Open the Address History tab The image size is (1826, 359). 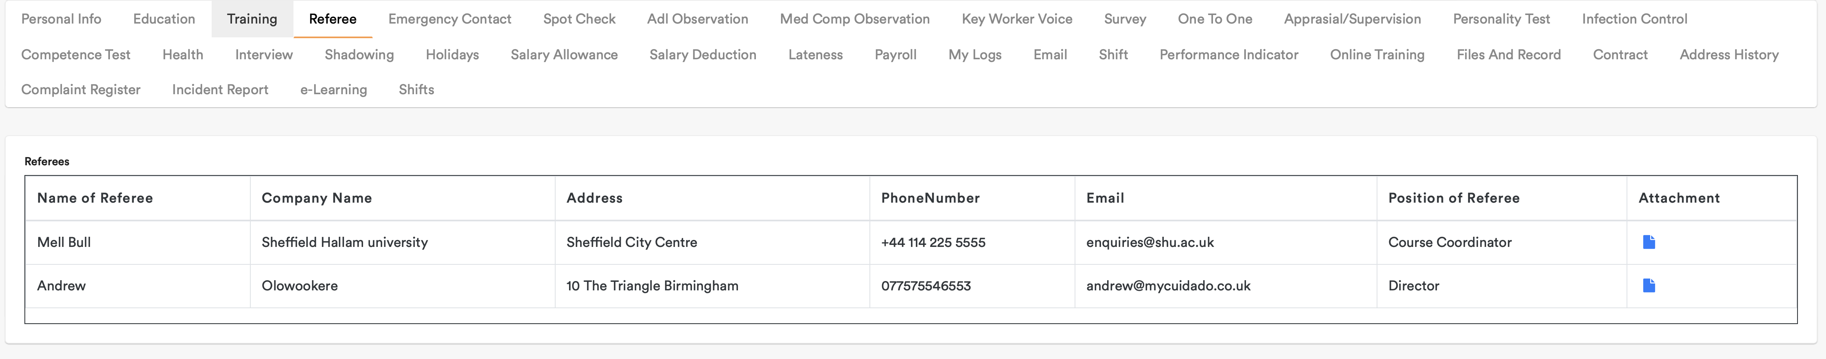pos(1729,54)
